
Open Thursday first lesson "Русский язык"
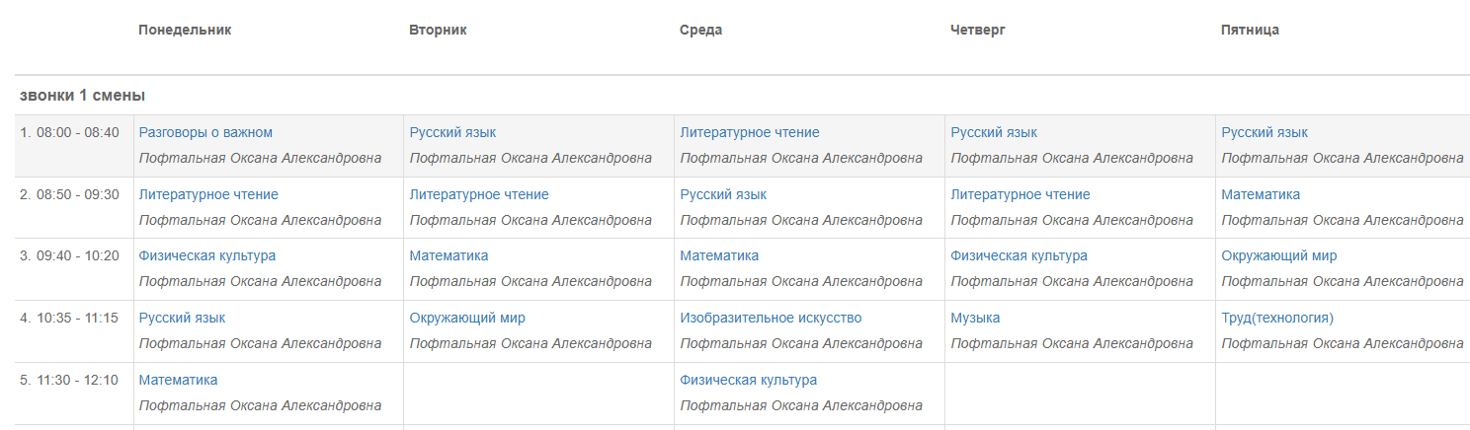tap(994, 133)
